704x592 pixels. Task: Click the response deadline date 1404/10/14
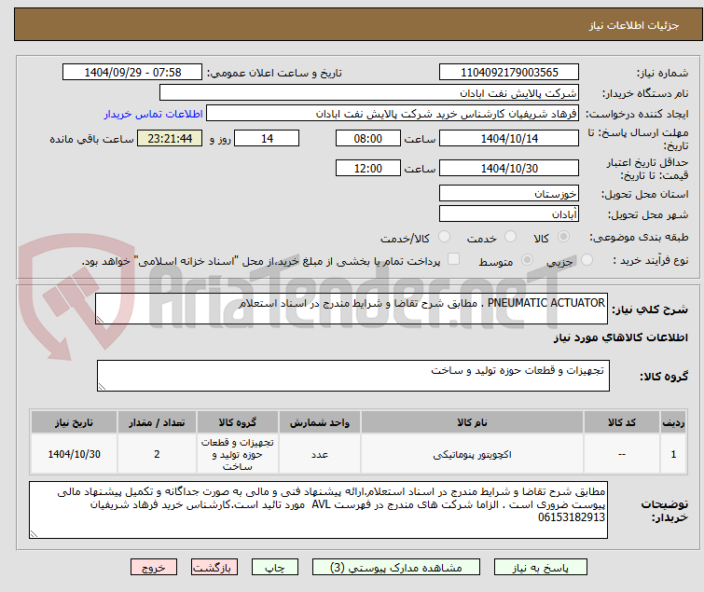(x=509, y=138)
